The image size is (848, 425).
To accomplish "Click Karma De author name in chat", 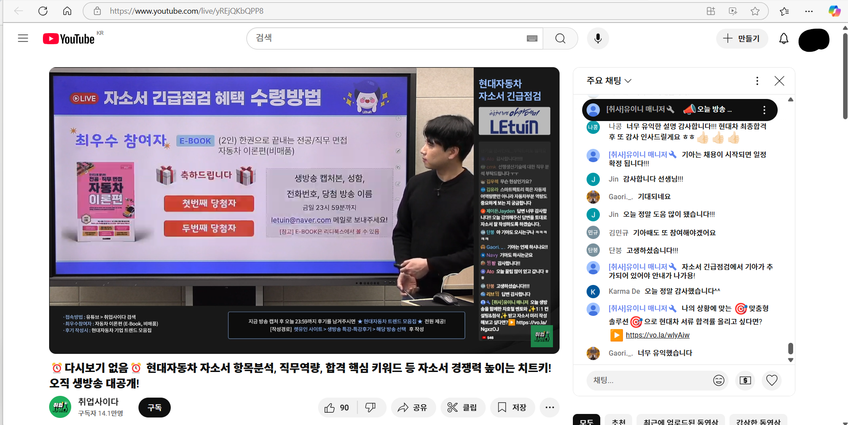I will tap(624, 291).
